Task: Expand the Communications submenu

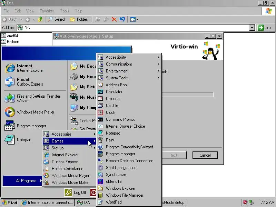Action: point(129,64)
